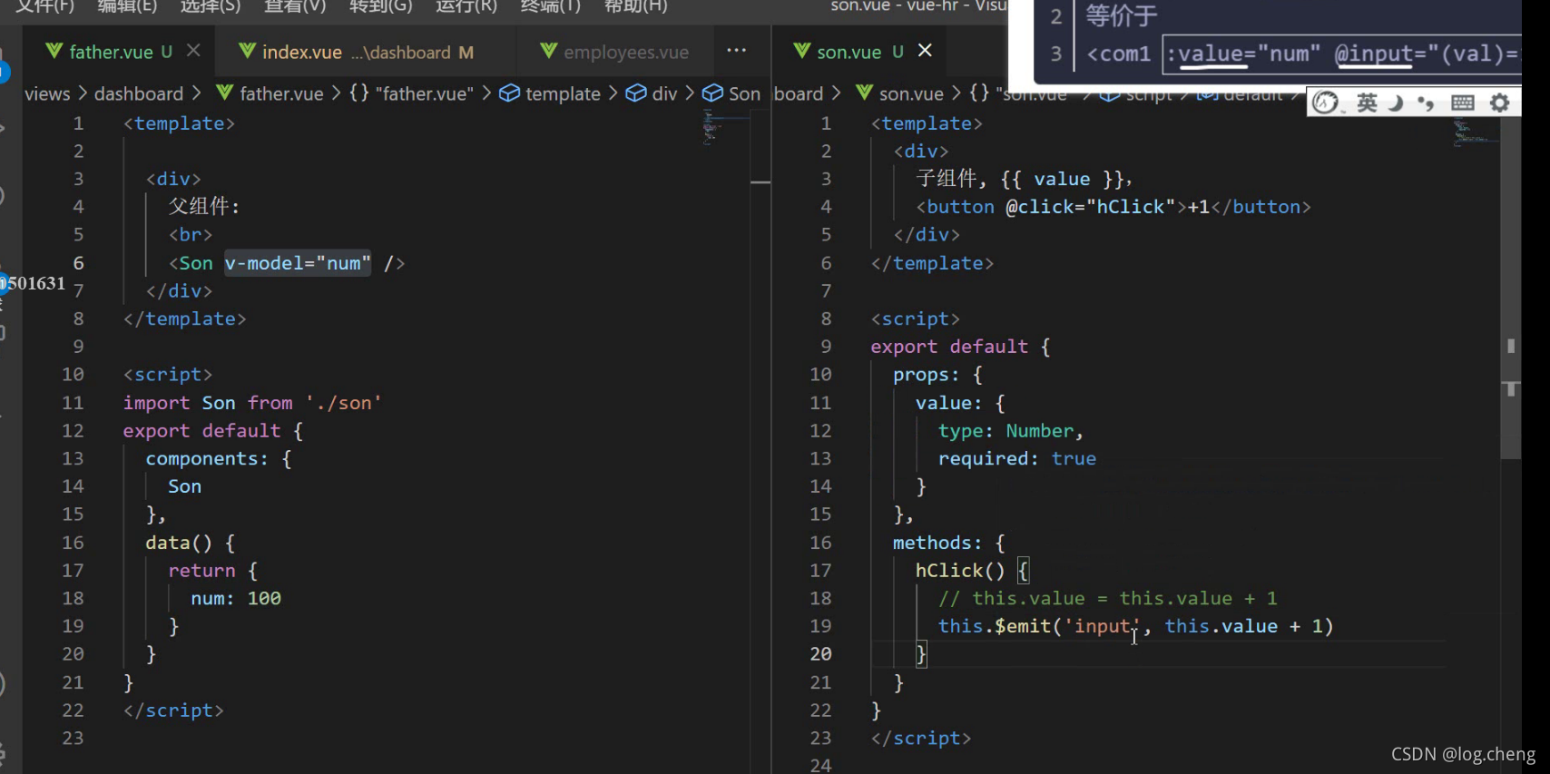Click '</template>' closing tag in father.vue

185,319
